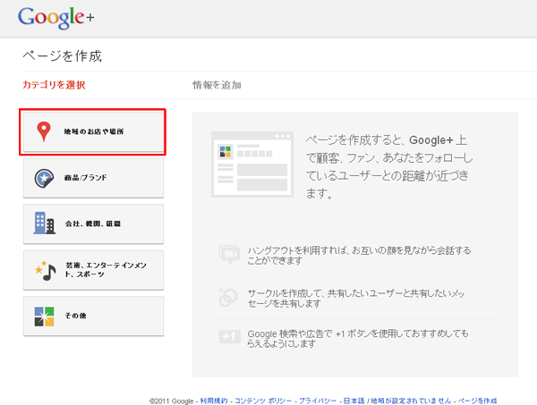Screen dimensions: 537x405
Task: Choose the 会社、機関、組織 category button
Action: 93,224
